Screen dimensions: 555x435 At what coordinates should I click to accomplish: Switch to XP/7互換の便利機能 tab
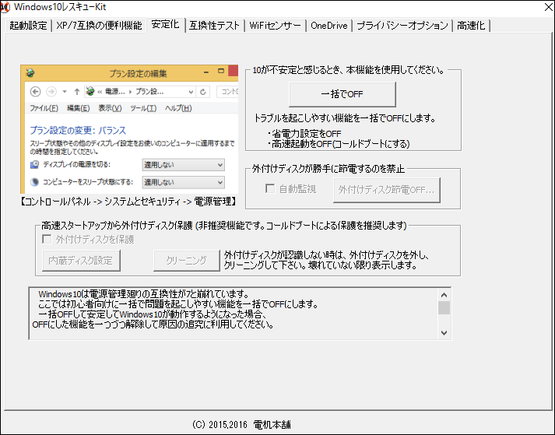tap(99, 26)
